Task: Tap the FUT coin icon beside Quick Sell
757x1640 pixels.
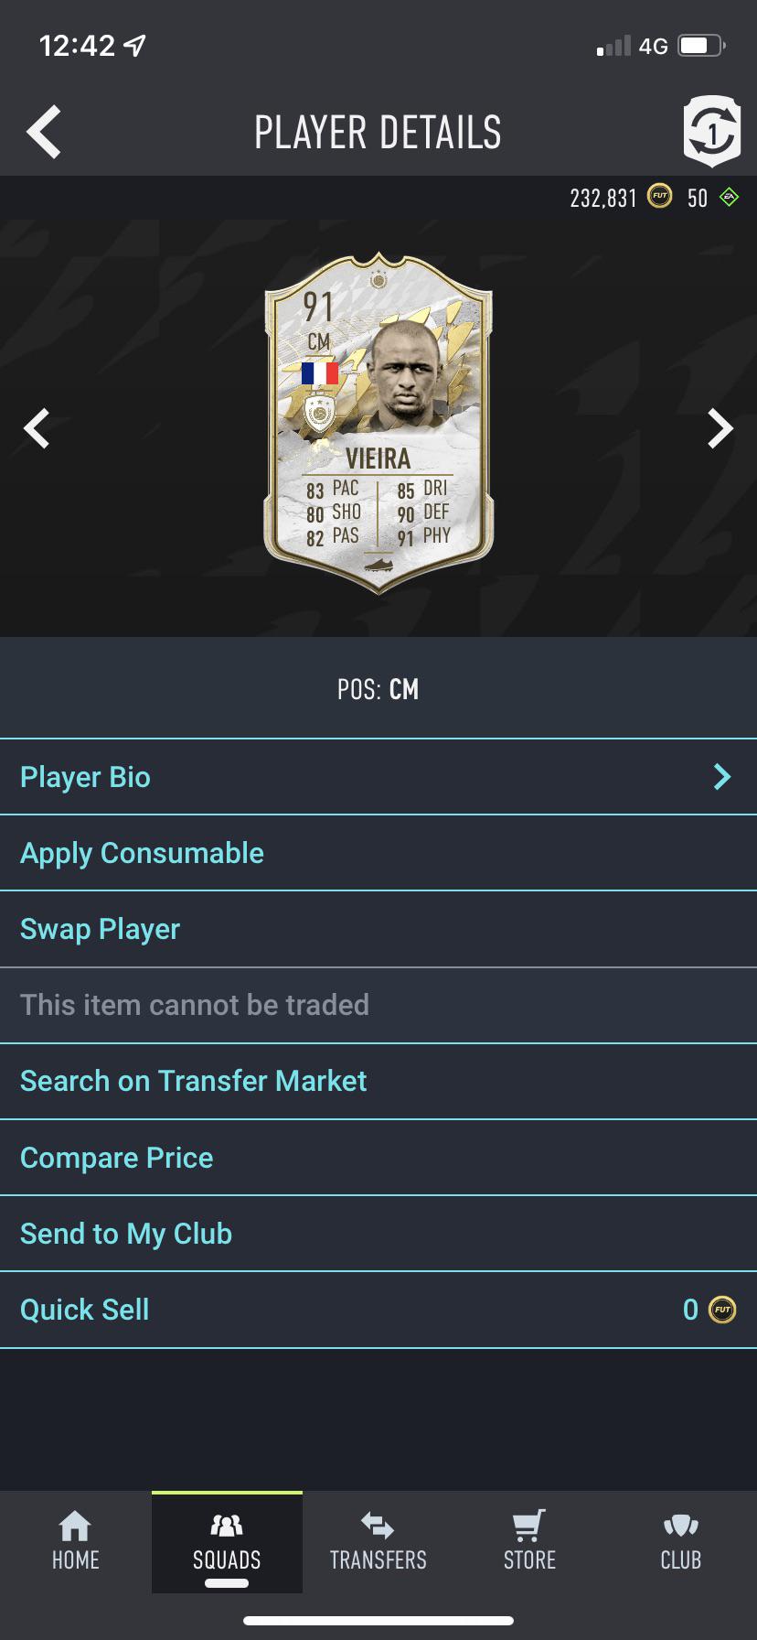Action: click(721, 1310)
